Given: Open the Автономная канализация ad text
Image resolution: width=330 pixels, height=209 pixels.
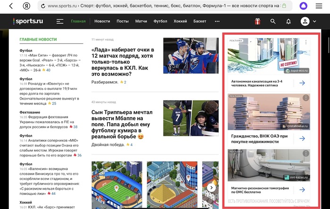Looking at the screenshot, I should click(x=256, y=83).
